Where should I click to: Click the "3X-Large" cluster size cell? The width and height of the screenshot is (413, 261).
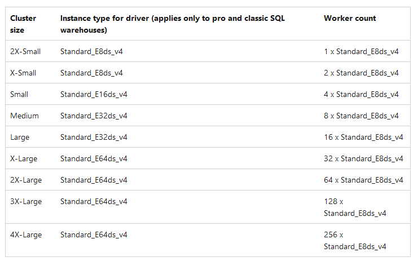pyautogui.click(x=26, y=201)
